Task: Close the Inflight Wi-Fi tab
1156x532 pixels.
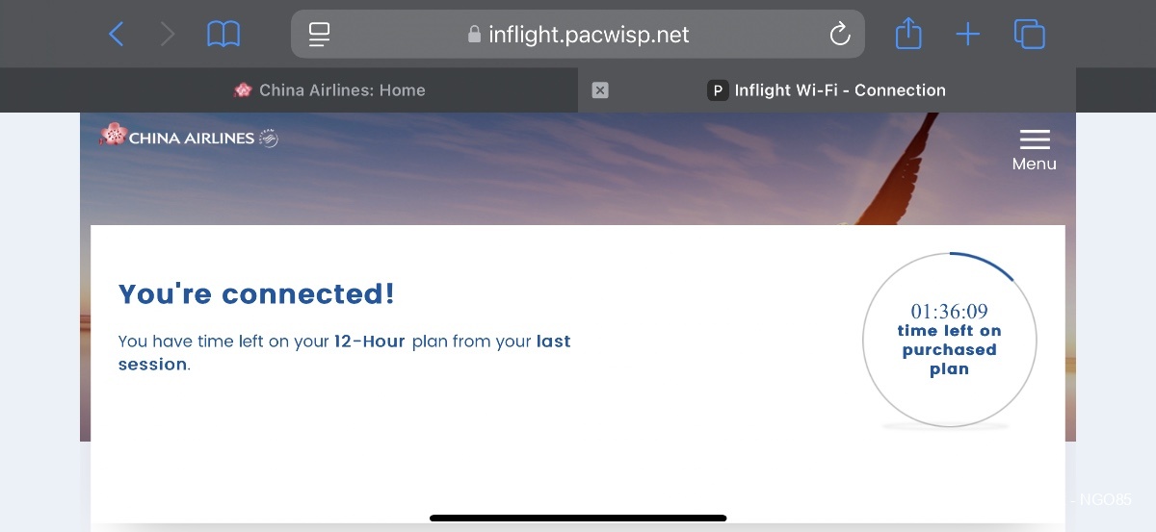Action: [x=600, y=90]
